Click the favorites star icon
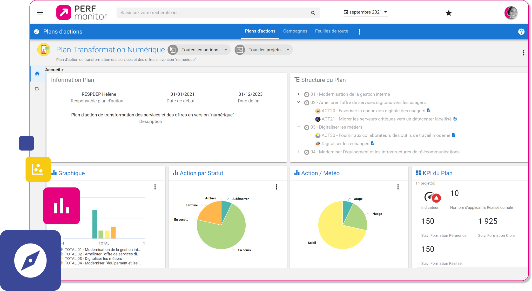The height and width of the screenshot is (291, 532). coord(449,13)
